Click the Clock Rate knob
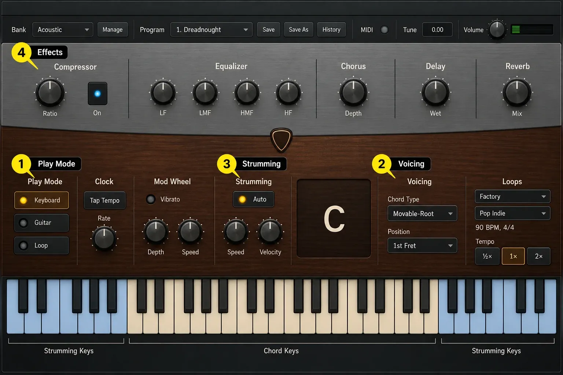 [x=104, y=238]
